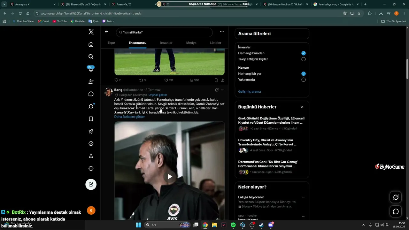
Task: Reply to the post with 7 replies
Action: [x=118, y=80]
